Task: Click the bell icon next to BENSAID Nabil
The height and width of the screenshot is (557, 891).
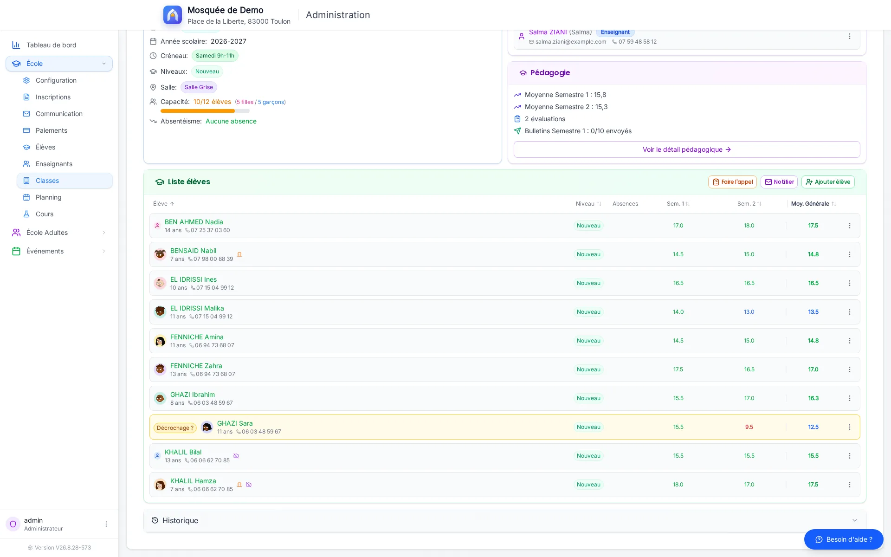Action: [x=239, y=254]
